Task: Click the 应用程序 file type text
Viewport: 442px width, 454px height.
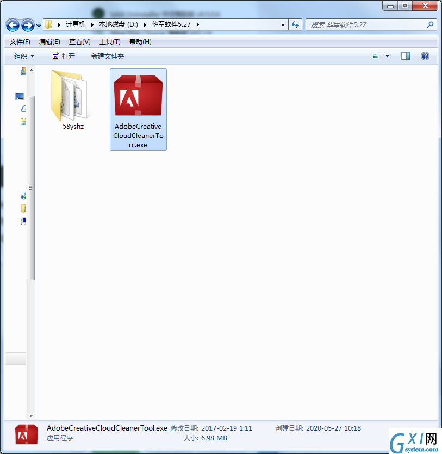Action: click(x=60, y=438)
